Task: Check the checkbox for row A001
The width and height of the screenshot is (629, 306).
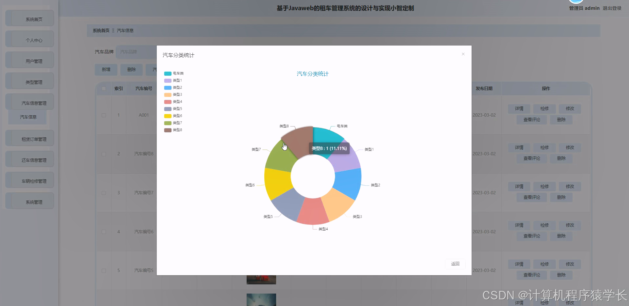Action: click(x=104, y=115)
